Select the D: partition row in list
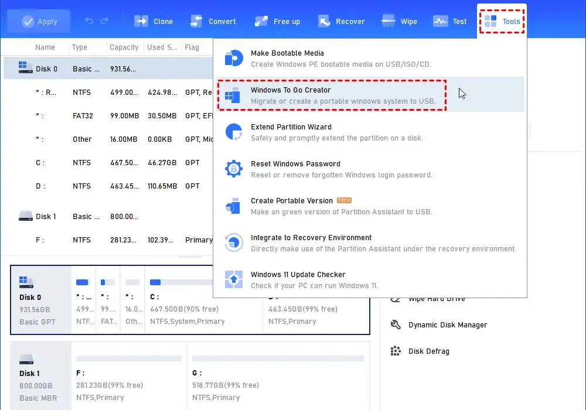Image resolution: width=586 pixels, height=410 pixels. tap(108, 186)
